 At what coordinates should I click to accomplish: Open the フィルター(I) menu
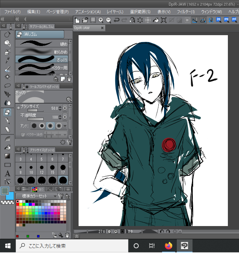coord(186,12)
